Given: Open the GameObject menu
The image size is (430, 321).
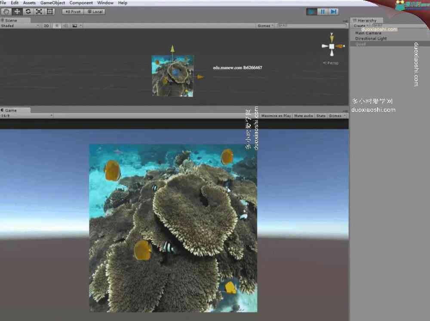Looking at the screenshot, I should (x=52, y=3).
